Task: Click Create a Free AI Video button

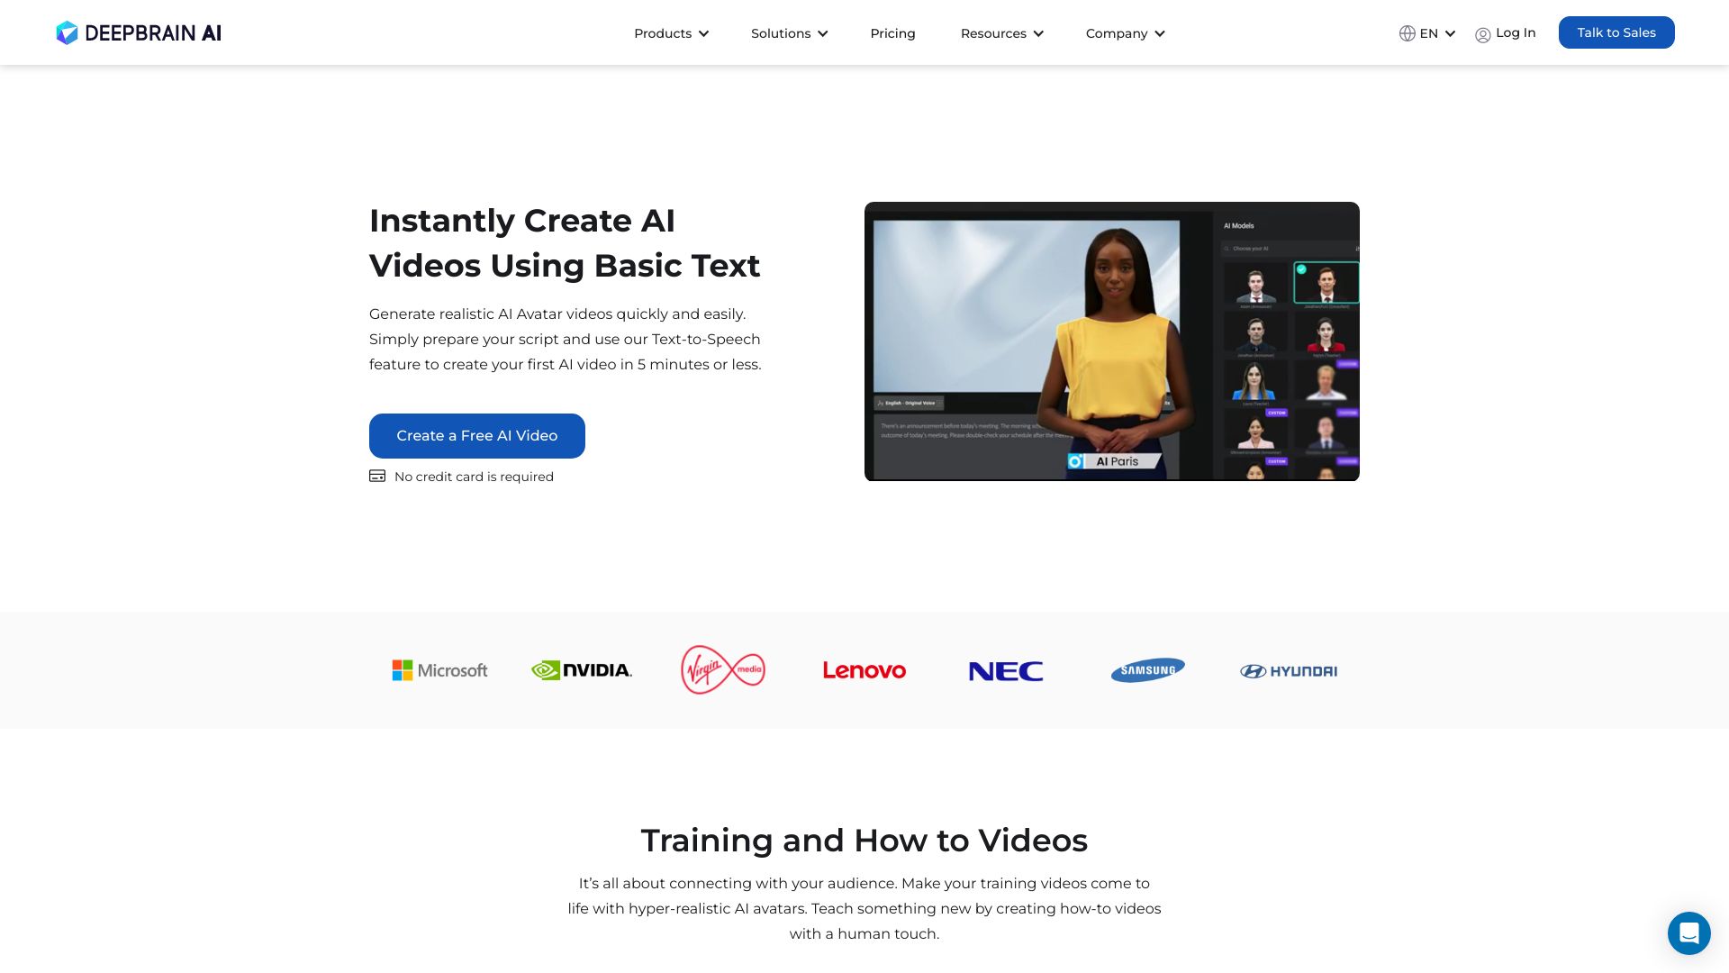Action: click(476, 435)
